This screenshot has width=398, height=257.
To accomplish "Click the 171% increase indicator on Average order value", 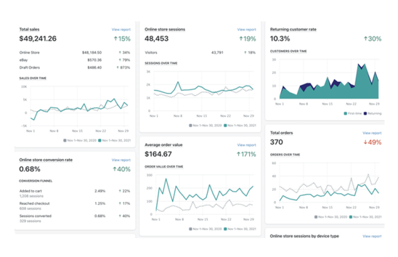I will coord(245,155).
